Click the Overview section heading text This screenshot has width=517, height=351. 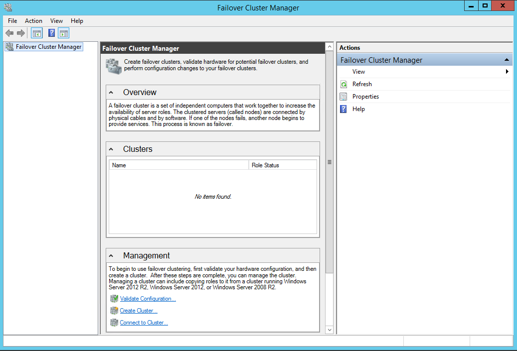(140, 93)
